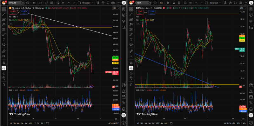This screenshot has width=254, height=126.
Task: Click the trash remove-objects icon on ASST chart
Action: [131, 85]
